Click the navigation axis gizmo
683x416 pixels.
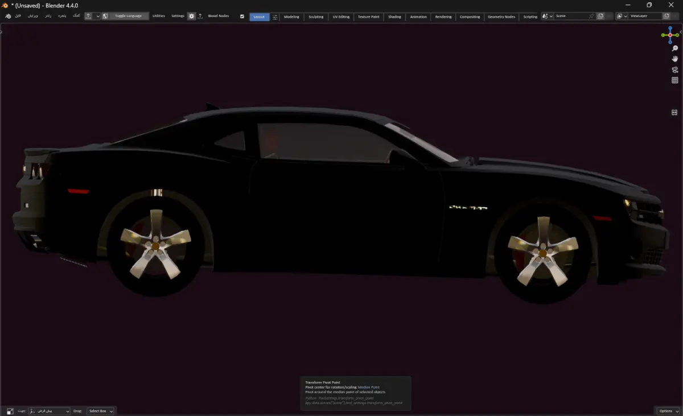(670, 35)
